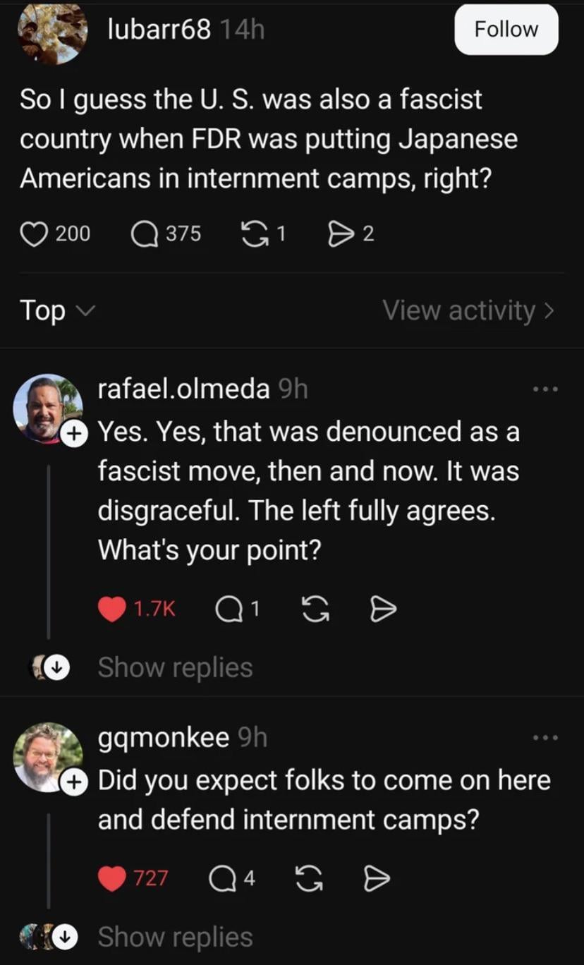
Task: Repost rafael.olmeda's reply
Action: coord(315,609)
